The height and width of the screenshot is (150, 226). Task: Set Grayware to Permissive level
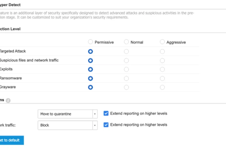(x=90, y=88)
